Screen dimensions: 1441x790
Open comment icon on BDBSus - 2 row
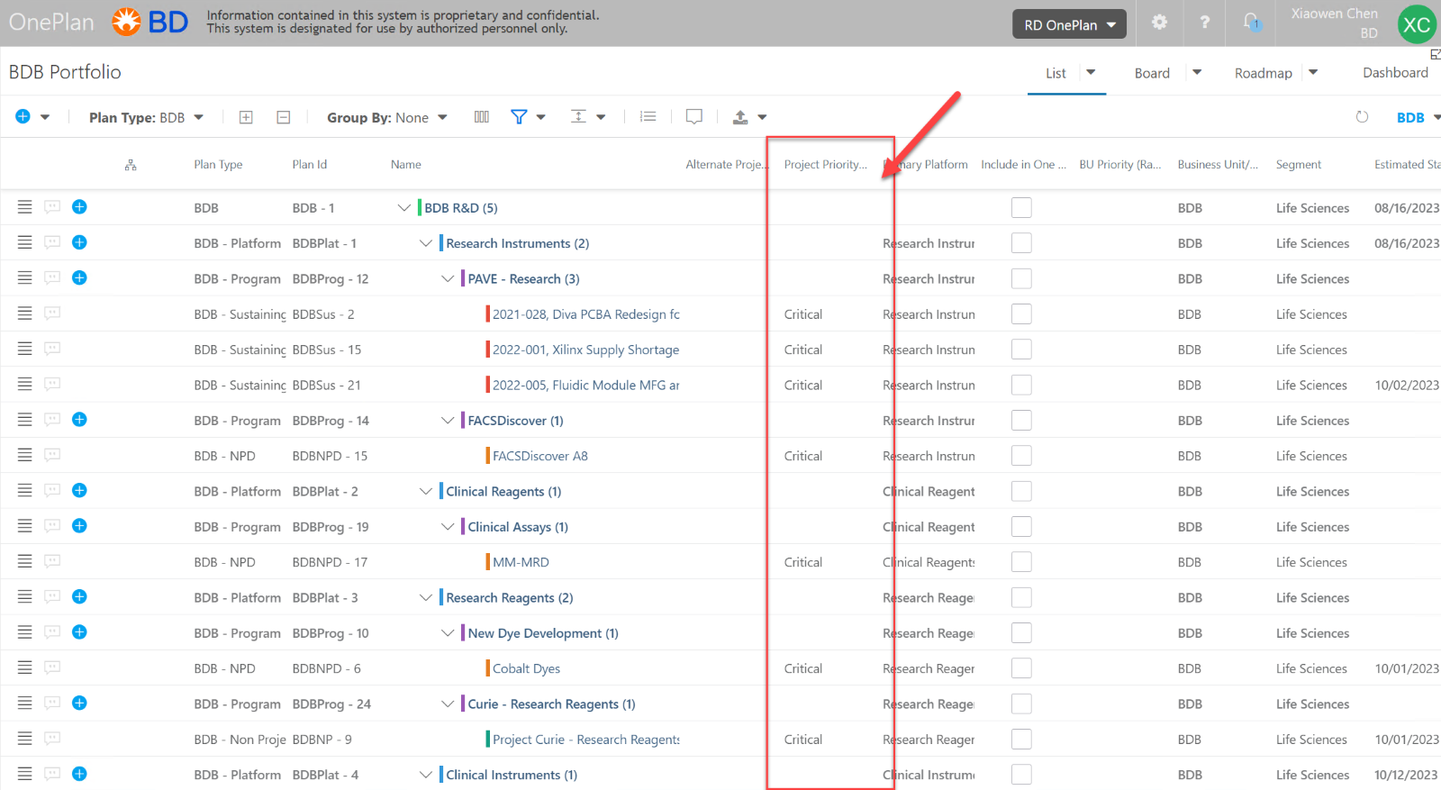[52, 313]
